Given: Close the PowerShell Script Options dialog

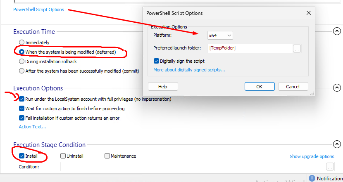Looking at the screenshot, I should (x=309, y=13).
